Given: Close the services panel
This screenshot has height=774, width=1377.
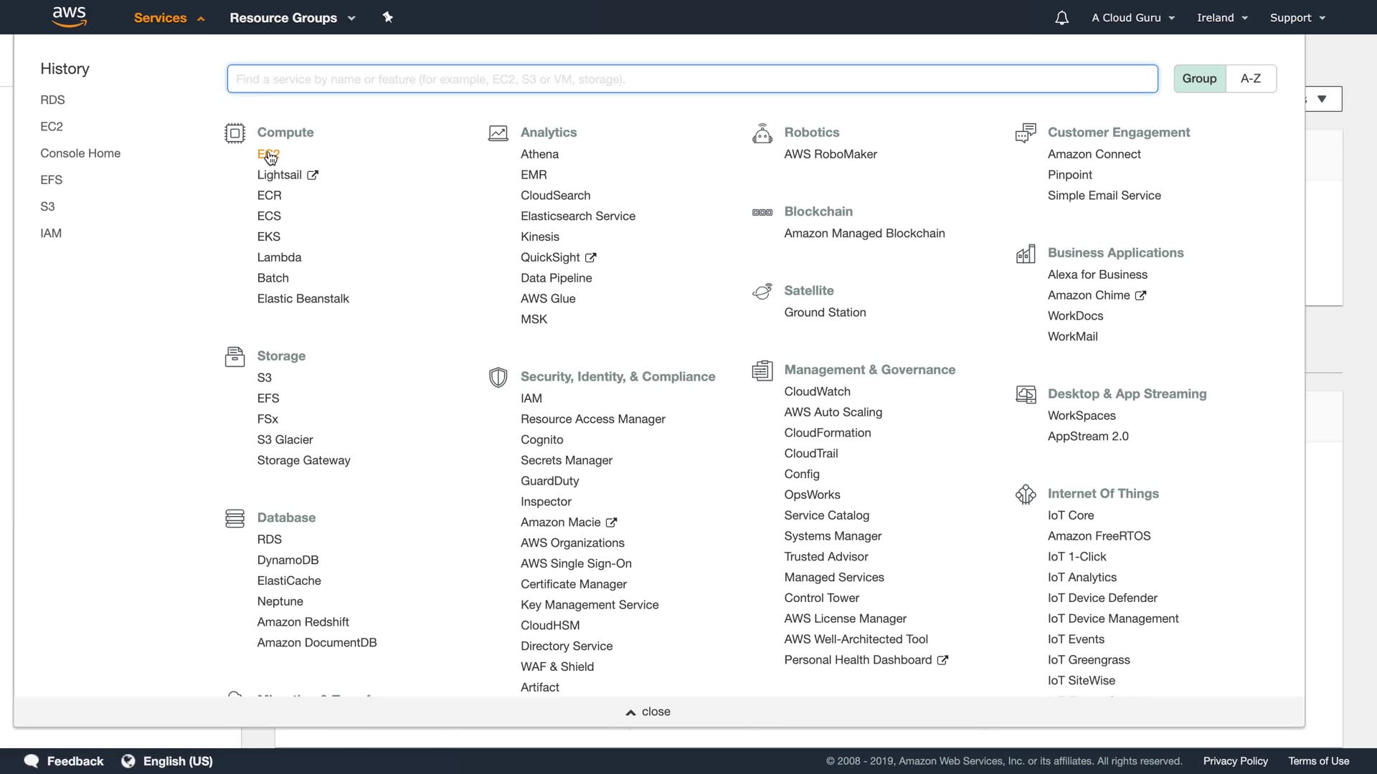Looking at the screenshot, I should tap(648, 712).
